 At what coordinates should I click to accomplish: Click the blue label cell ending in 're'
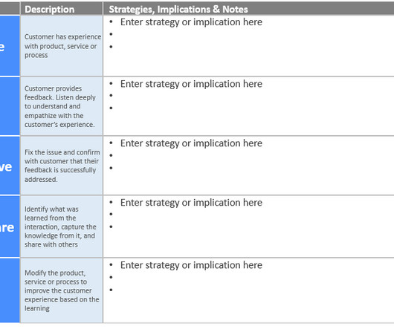tap(10, 227)
